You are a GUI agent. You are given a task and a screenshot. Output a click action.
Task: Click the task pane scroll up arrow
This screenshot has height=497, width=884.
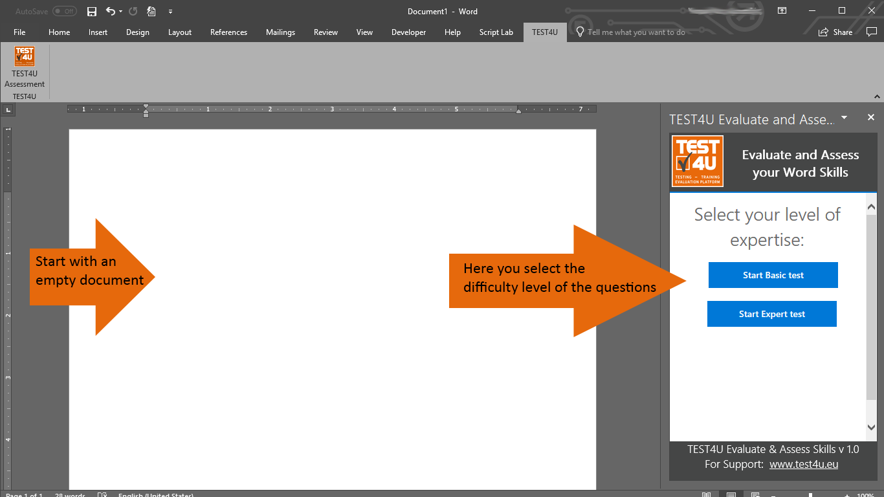pyautogui.click(x=871, y=207)
